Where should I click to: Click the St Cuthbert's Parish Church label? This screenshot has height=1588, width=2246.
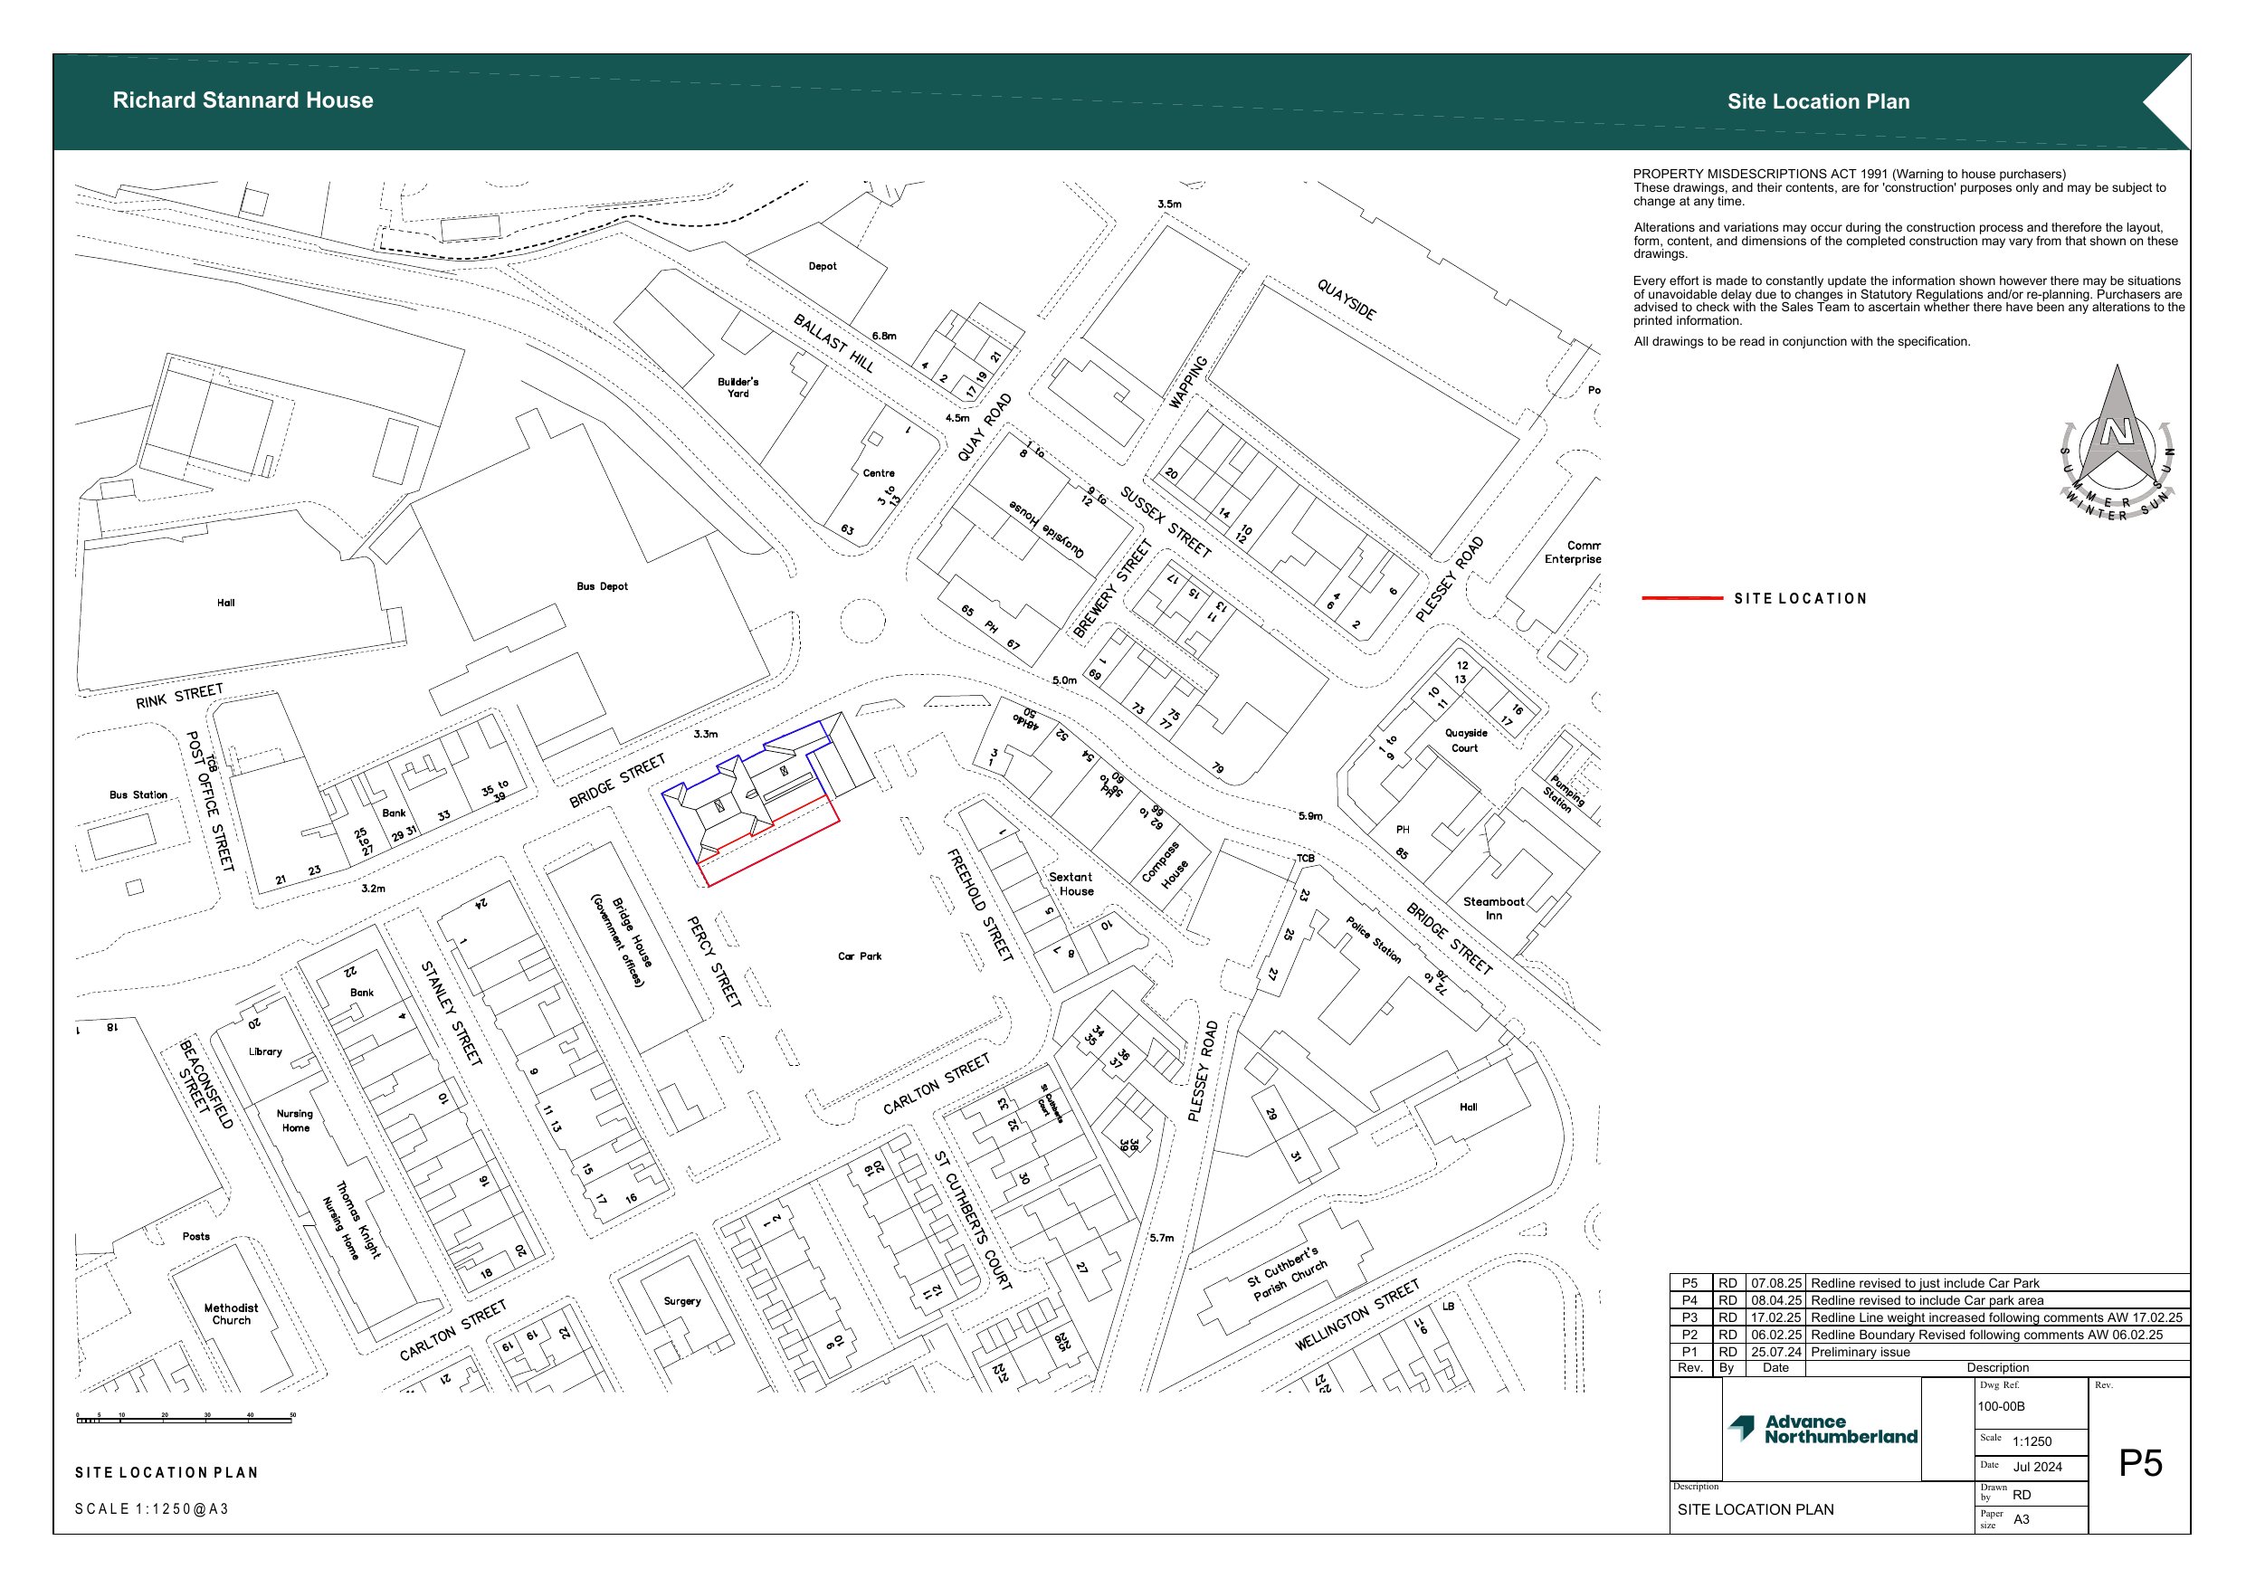[1288, 1274]
